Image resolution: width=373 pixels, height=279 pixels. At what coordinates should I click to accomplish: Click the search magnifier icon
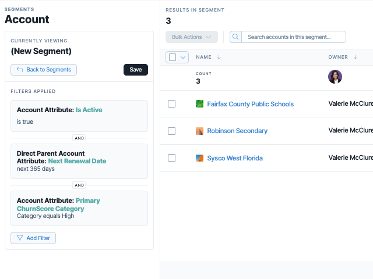pos(235,37)
